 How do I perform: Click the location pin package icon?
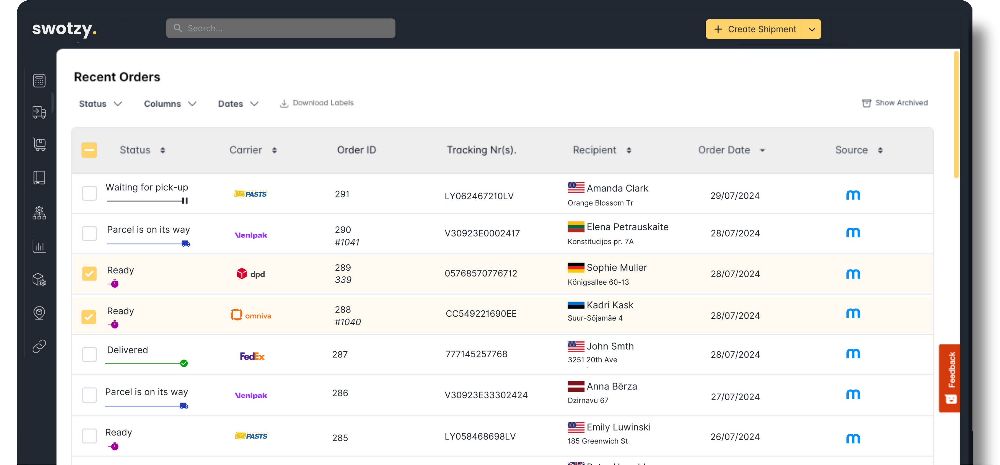[39, 313]
